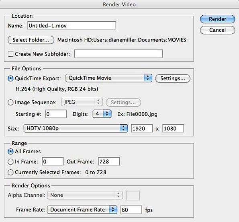The image size is (239, 222).
Task: Select All Frames range option
Action: point(10,152)
